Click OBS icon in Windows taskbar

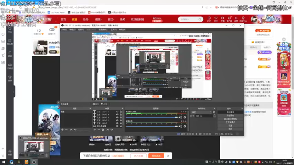coord(34,162)
